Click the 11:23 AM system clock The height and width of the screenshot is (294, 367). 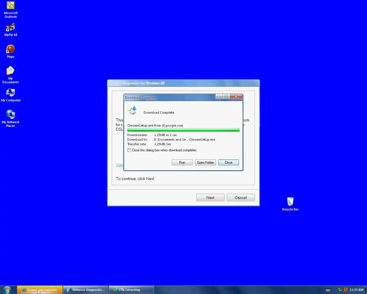click(x=356, y=290)
